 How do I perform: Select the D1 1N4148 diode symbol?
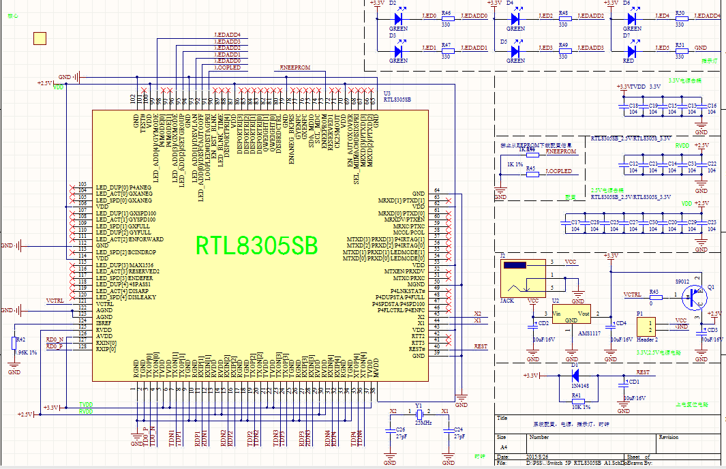point(575,376)
